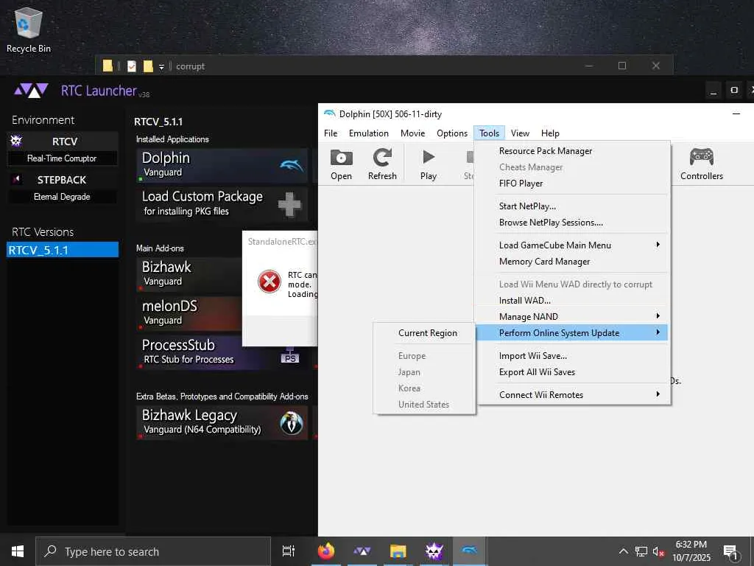Show hidden tray icons chevron
The height and width of the screenshot is (566, 754).
coord(623,551)
